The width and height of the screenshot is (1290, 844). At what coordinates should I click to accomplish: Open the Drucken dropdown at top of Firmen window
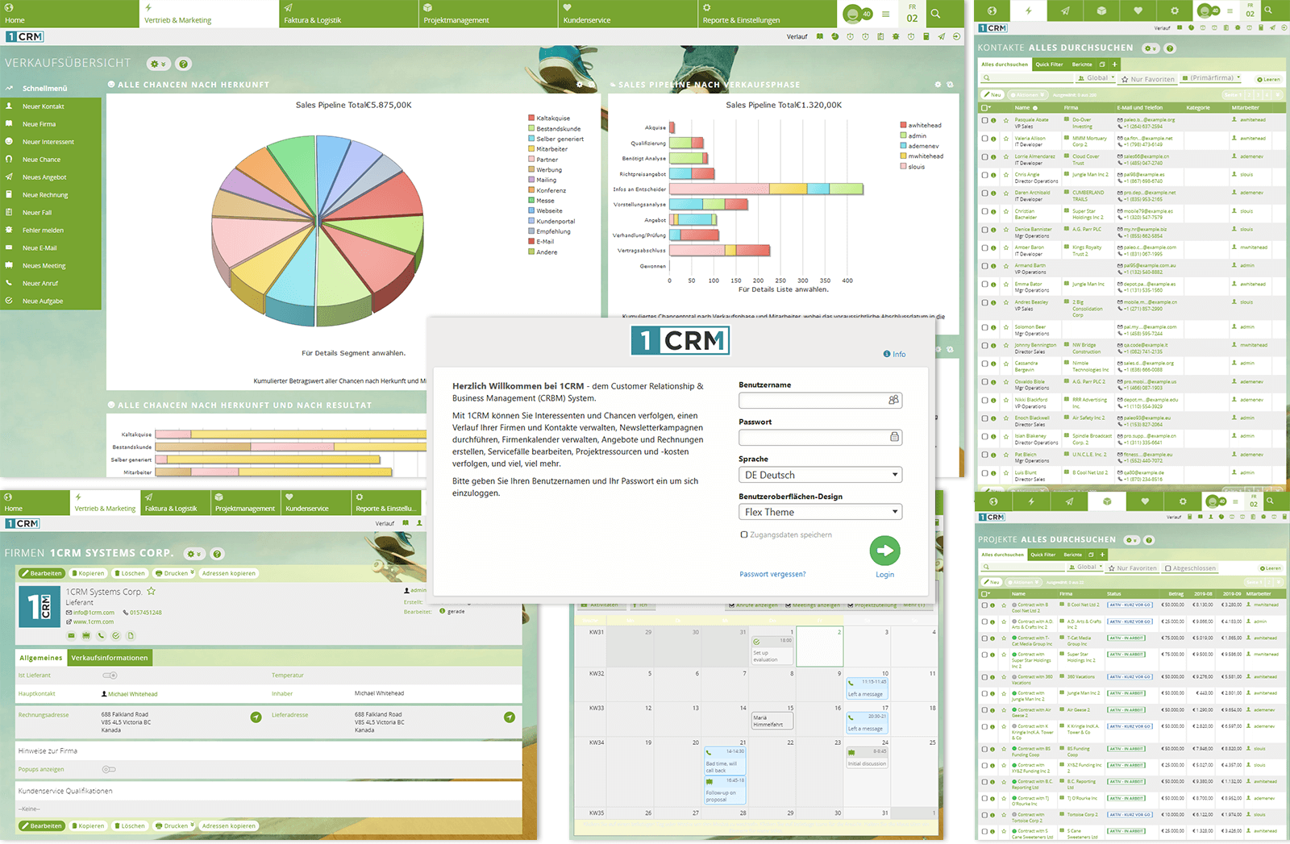[174, 573]
